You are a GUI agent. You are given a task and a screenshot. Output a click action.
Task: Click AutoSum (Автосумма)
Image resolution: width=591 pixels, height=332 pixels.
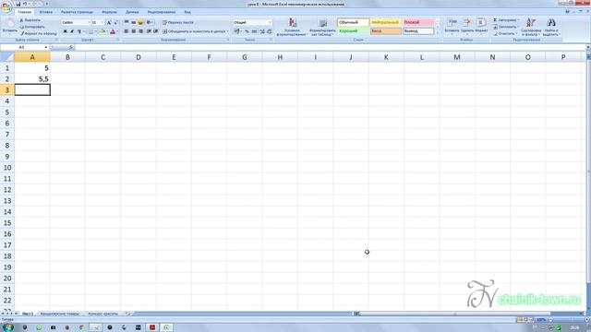[x=507, y=20]
